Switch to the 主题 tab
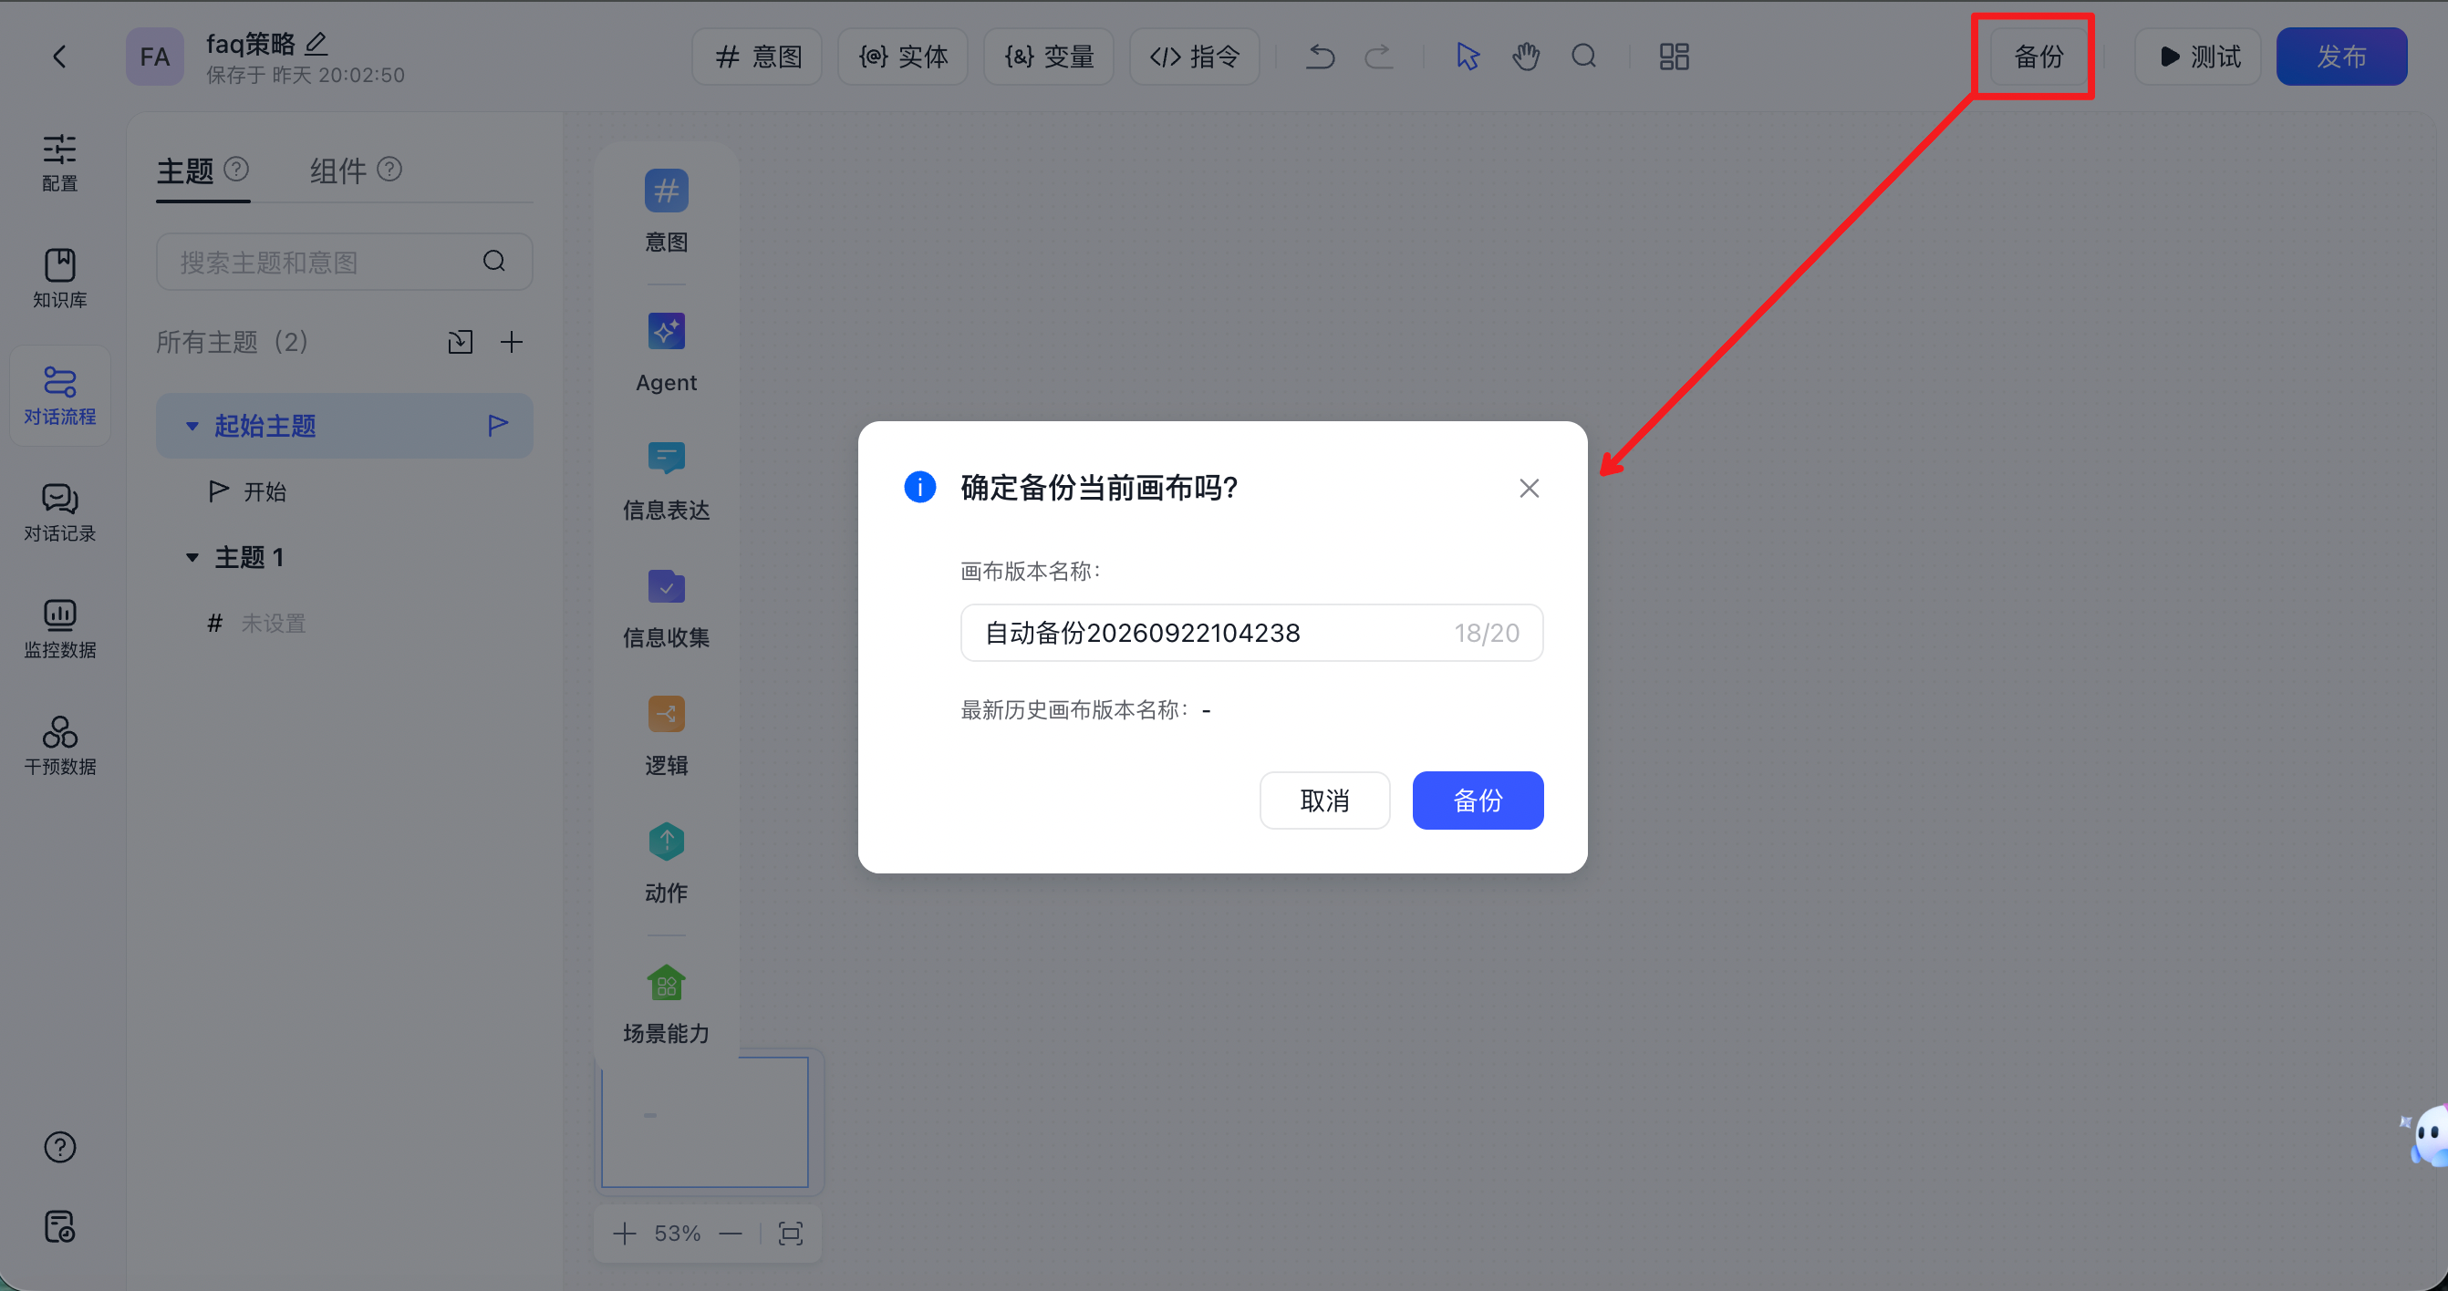This screenshot has width=2448, height=1291. pyautogui.click(x=185, y=171)
